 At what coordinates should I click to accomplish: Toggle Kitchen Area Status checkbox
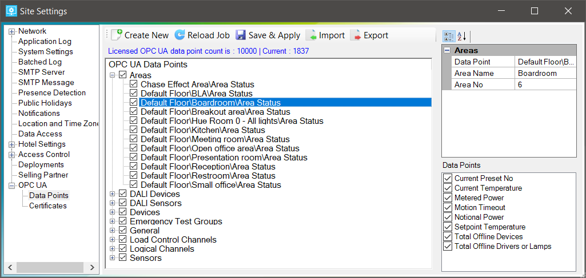coord(134,130)
